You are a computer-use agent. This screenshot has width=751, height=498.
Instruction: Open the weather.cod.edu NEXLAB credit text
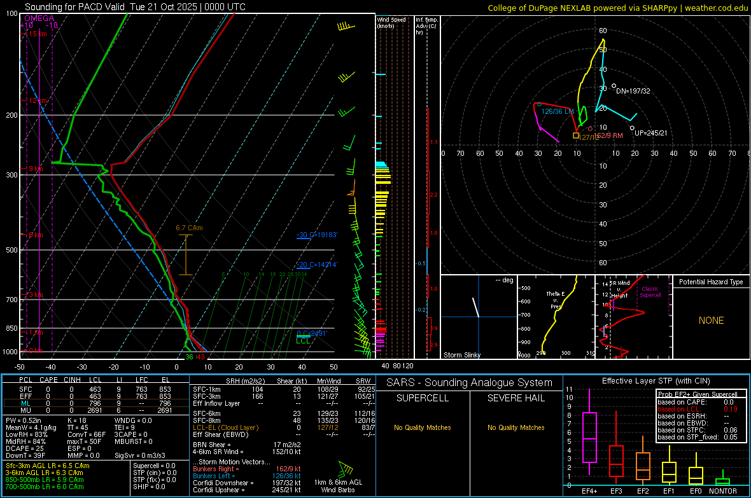click(617, 8)
